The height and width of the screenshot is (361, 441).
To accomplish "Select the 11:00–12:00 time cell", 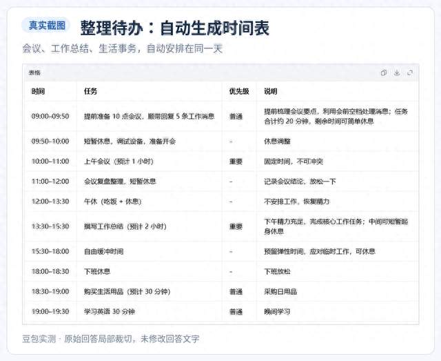I will pos(50,182).
